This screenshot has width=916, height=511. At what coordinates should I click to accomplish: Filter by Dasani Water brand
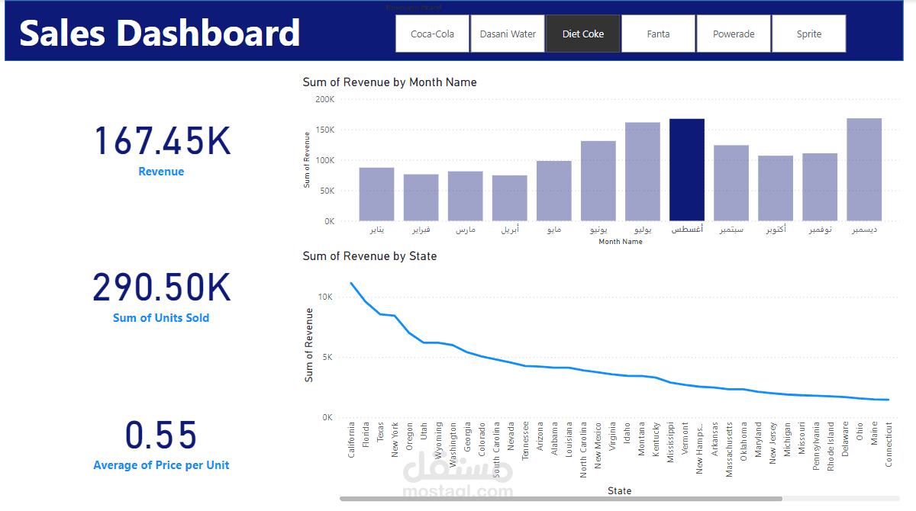pyautogui.click(x=508, y=34)
